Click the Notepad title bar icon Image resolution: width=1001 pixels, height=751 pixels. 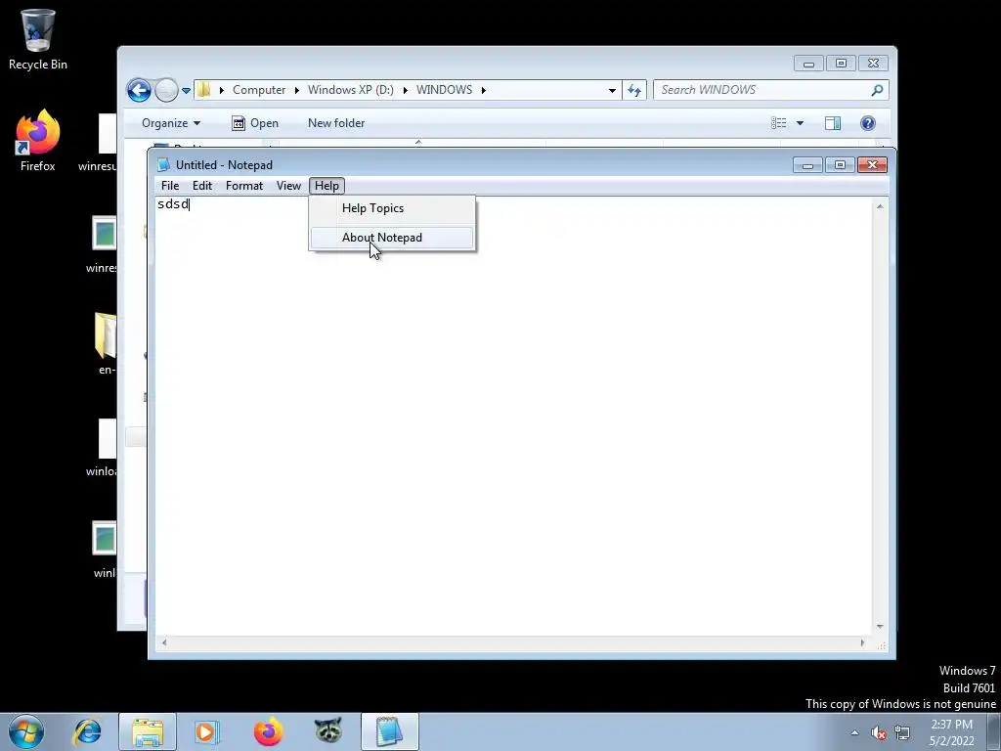click(x=163, y=164)
